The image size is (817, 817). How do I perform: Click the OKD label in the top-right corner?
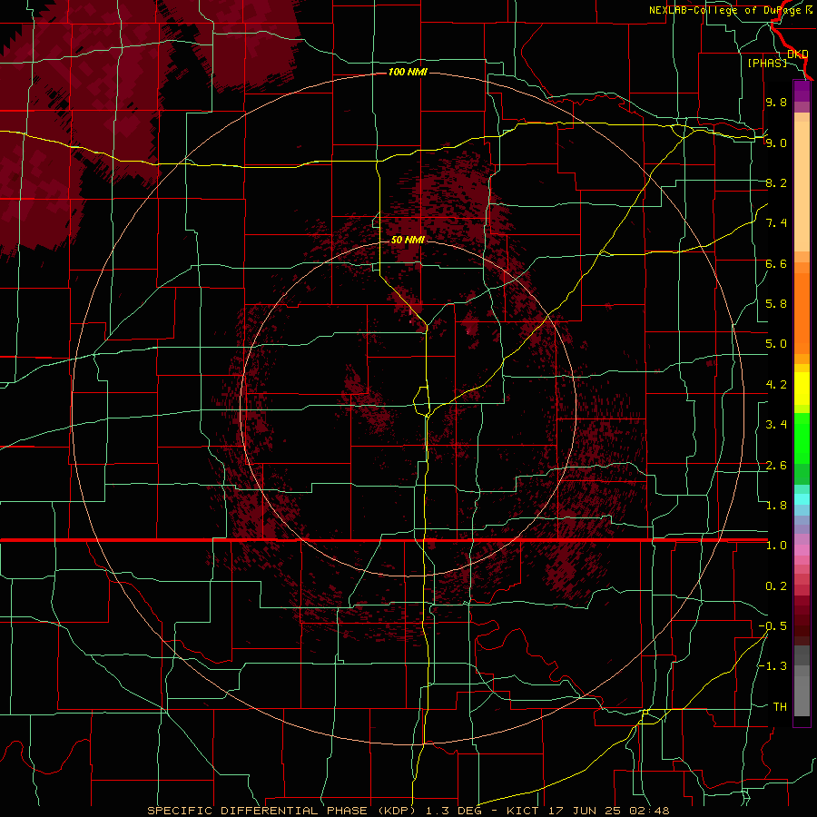click(798, 54)
